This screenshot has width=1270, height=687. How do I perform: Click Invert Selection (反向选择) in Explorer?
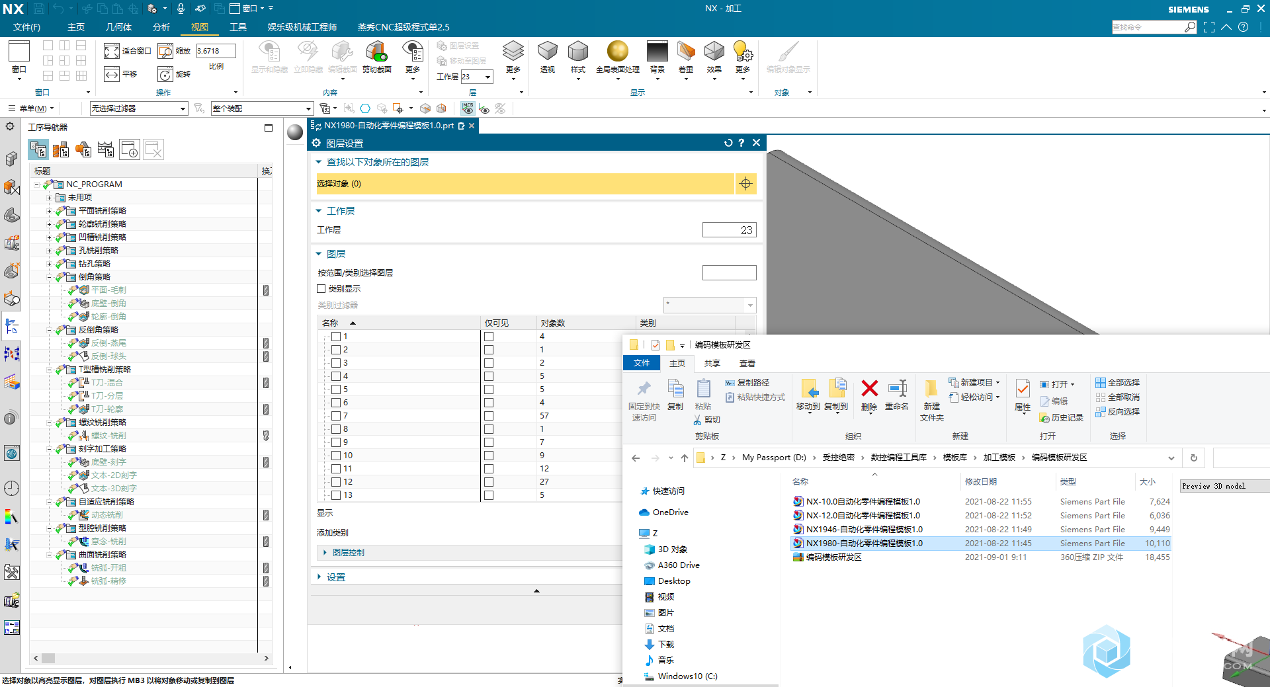(x=1118, y=412)
